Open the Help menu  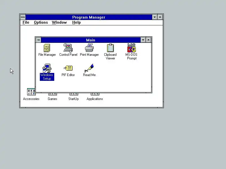coord(76,23)
